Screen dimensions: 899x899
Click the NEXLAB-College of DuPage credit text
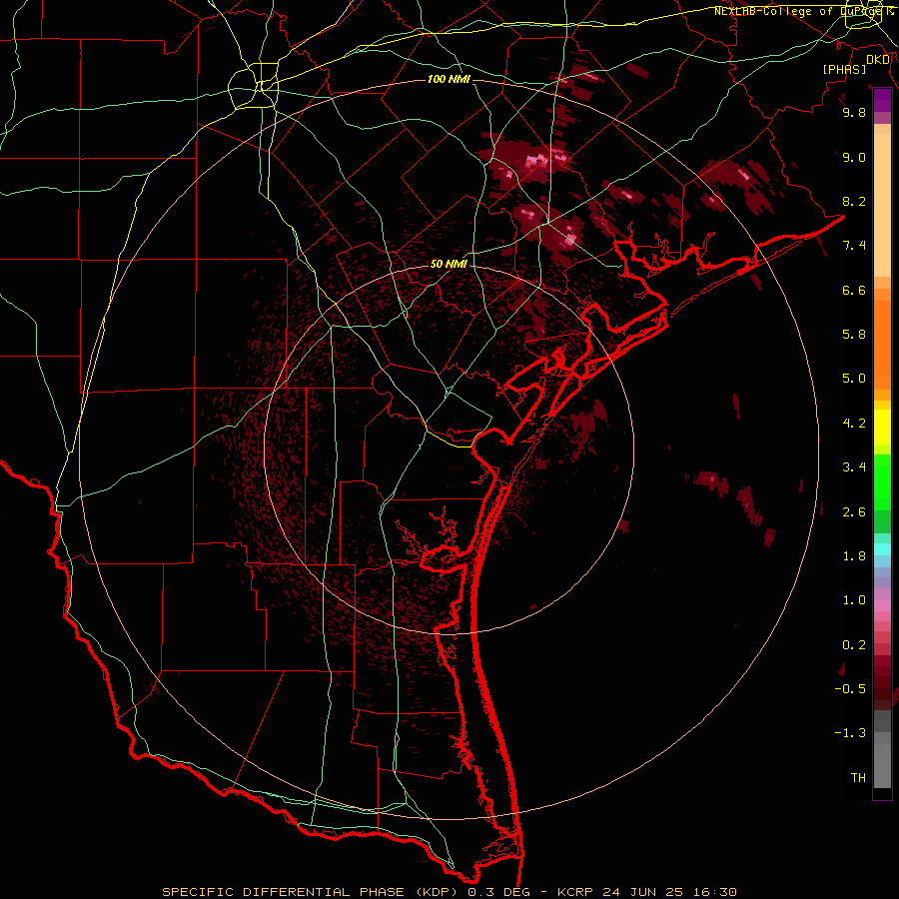(800, 11)
